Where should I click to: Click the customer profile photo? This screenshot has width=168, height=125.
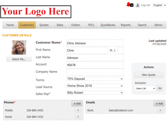tap(19, 48)
